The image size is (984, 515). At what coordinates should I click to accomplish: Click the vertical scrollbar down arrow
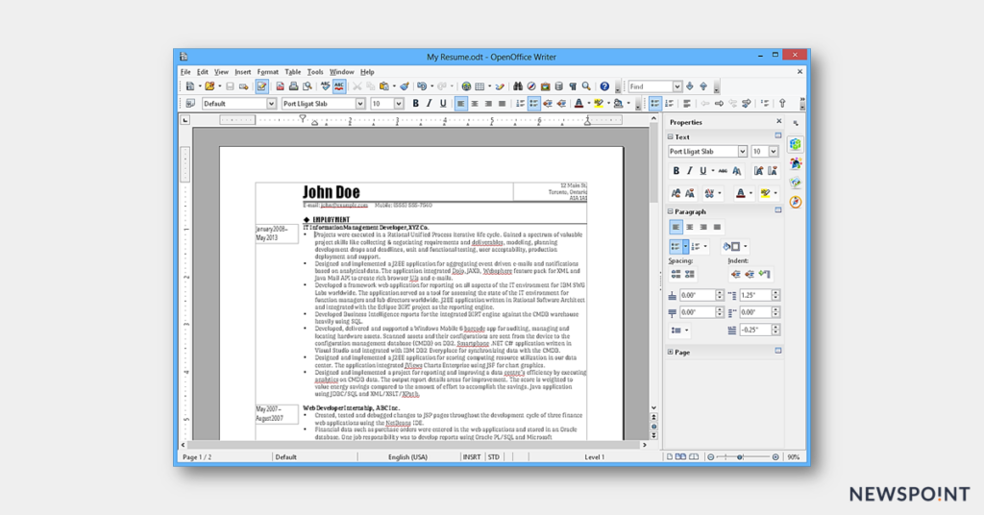[x=653, y=407]
